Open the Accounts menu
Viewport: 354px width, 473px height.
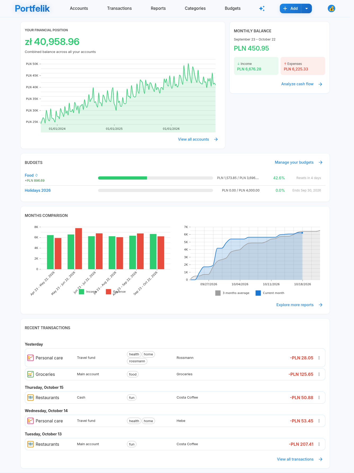coord(79,8)
